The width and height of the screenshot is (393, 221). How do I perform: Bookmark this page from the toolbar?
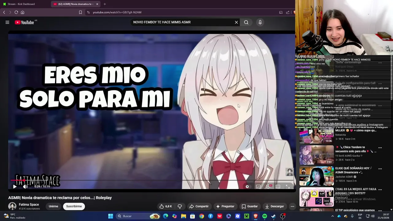coord(80,12)
